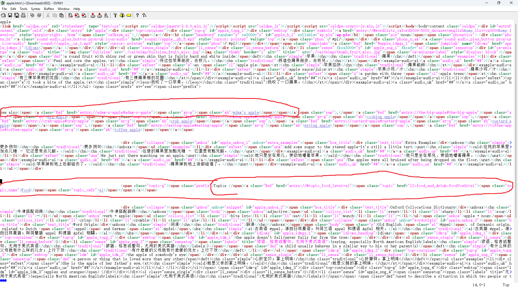Run Make with the hammer icon

pyautogui.click(x=115, y=15)
